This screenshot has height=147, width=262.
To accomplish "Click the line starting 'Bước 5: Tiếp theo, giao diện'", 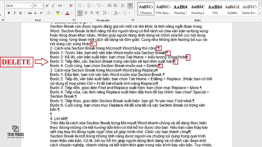I will [122, 101].
